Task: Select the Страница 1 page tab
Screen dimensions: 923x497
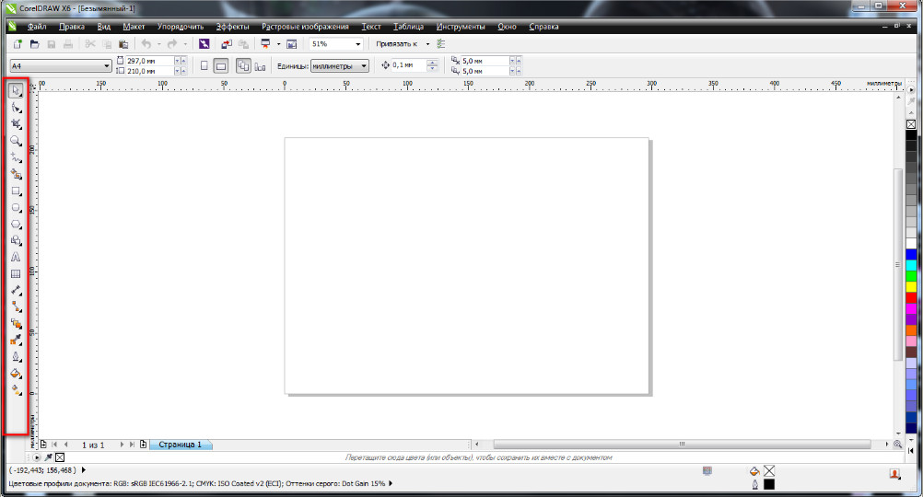Action: [x=181, y=445]
